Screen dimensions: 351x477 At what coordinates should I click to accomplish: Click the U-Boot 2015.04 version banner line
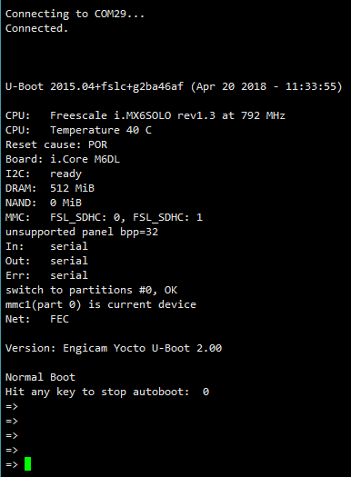tap(174, 86)
